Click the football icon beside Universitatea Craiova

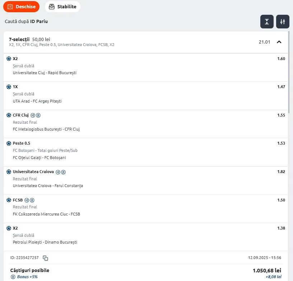point(9,172)
